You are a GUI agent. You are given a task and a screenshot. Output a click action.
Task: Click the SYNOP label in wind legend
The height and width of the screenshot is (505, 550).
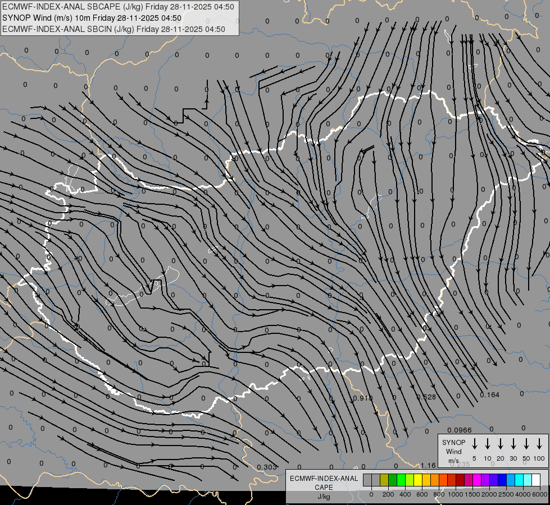pos(453,442)
